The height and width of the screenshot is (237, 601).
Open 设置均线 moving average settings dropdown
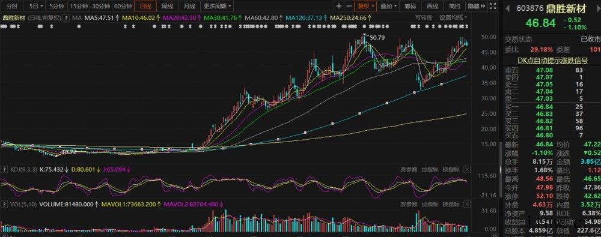point(454,17)
